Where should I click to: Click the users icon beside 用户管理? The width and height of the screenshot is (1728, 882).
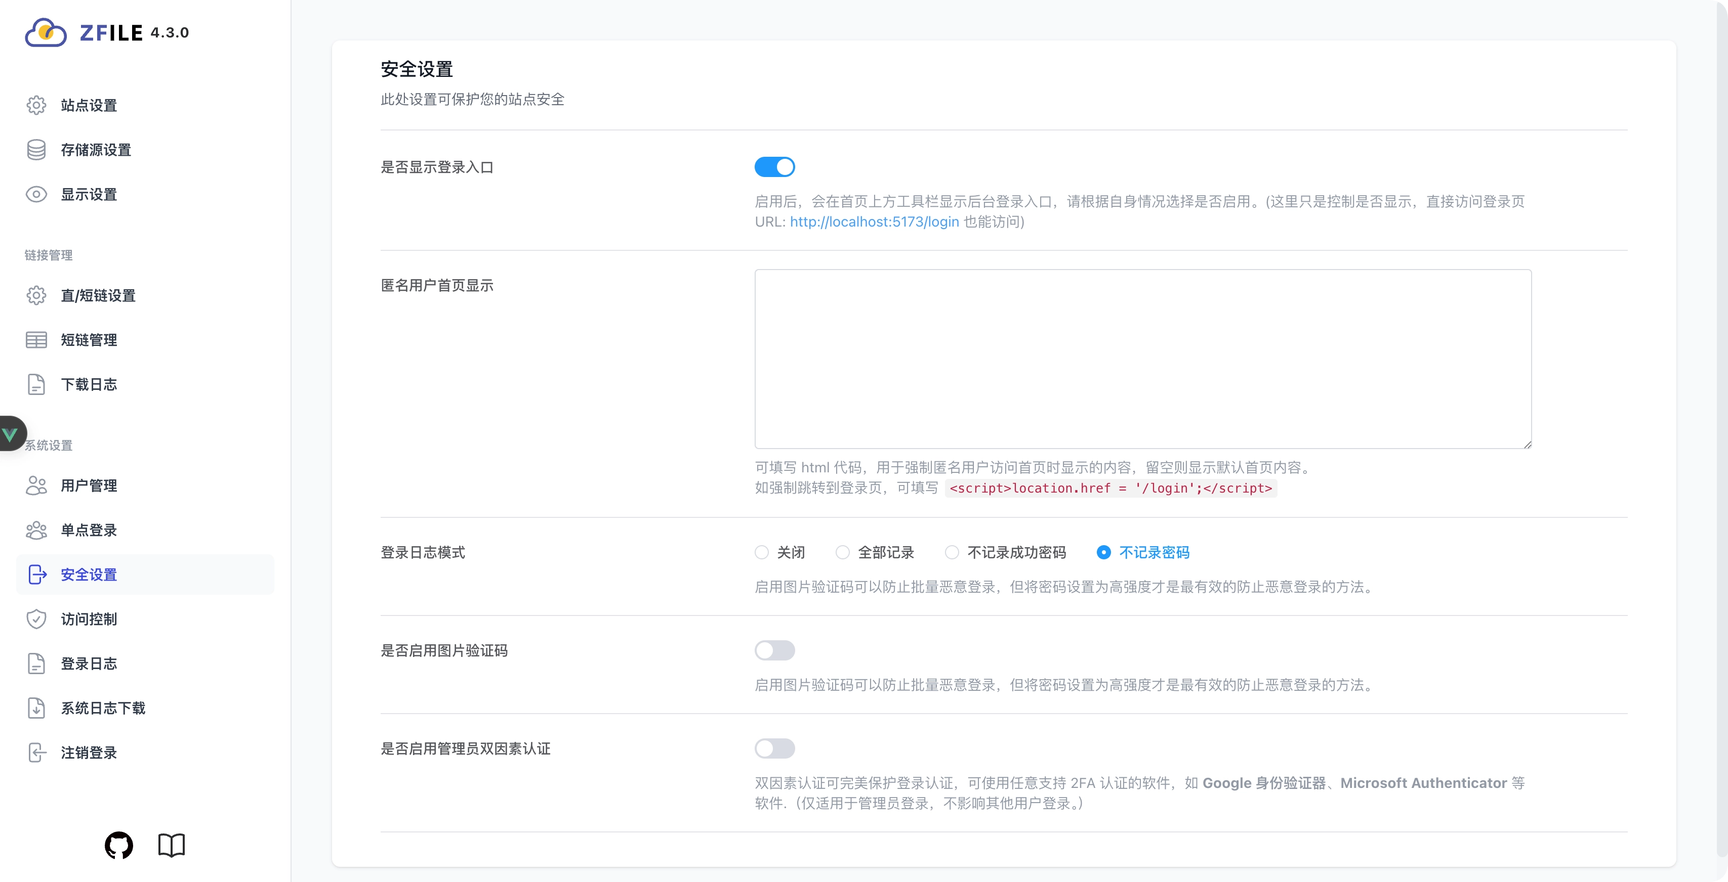pos(36,485)
